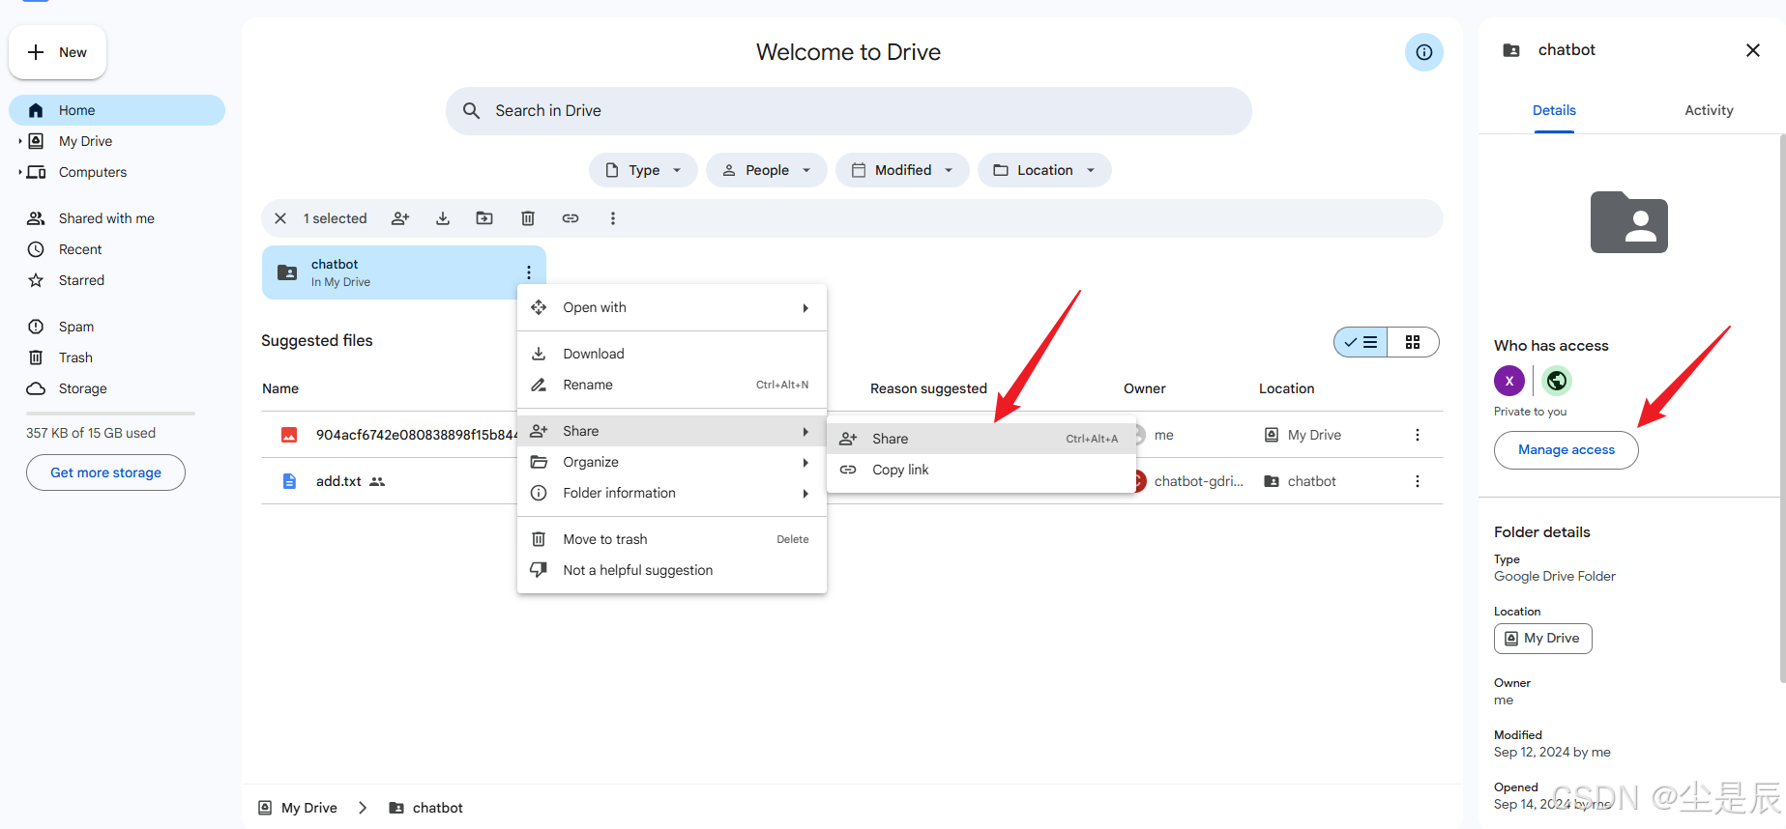Open My Drive in sidebar

pos(85,141)
